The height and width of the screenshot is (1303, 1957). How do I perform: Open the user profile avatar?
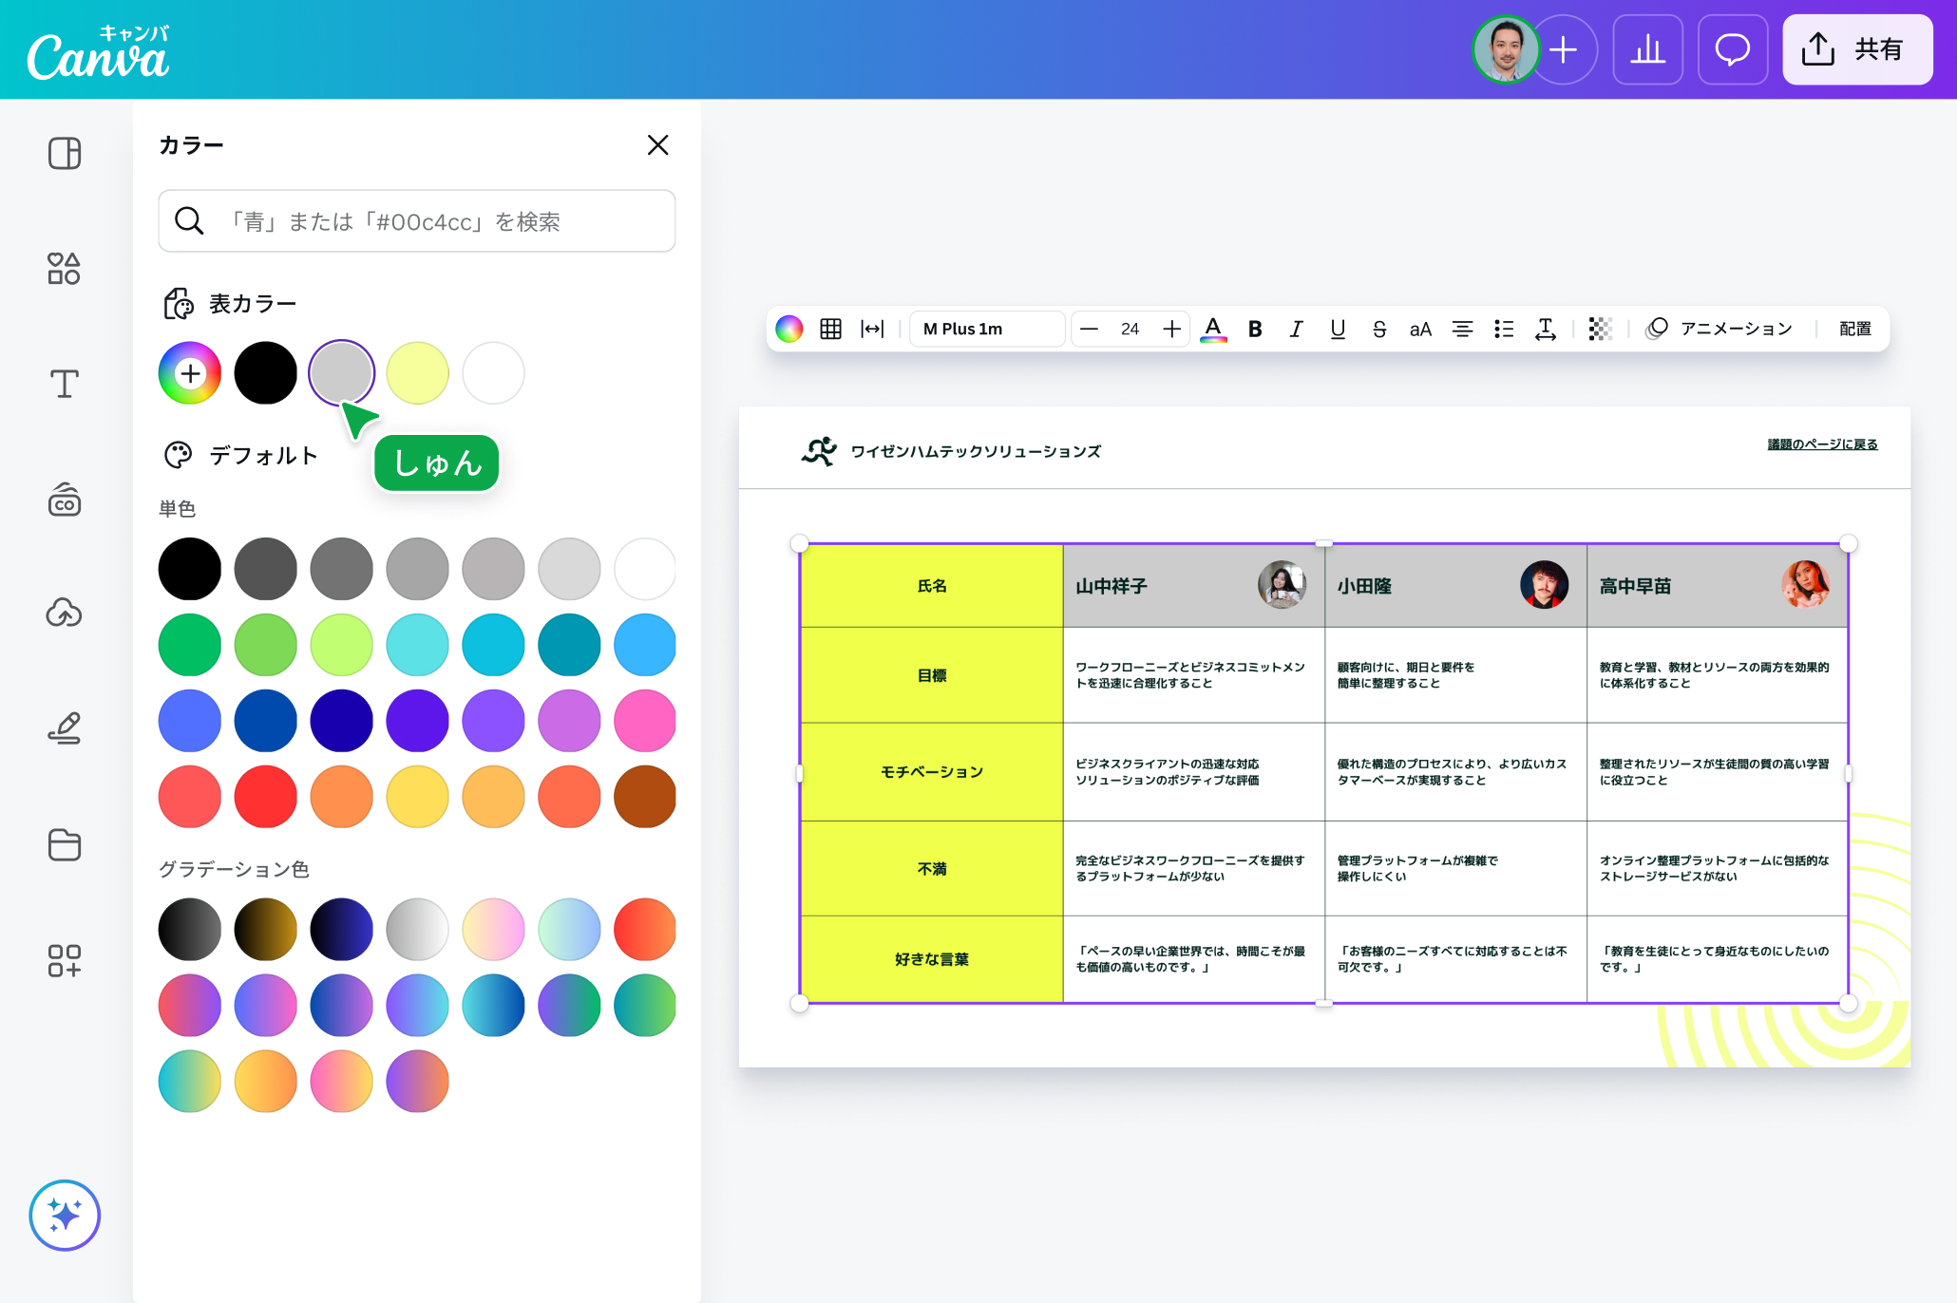click(1506, 49)
